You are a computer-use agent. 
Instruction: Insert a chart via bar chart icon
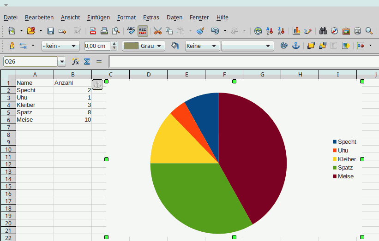pyautogui.click(x=296, y=31)
